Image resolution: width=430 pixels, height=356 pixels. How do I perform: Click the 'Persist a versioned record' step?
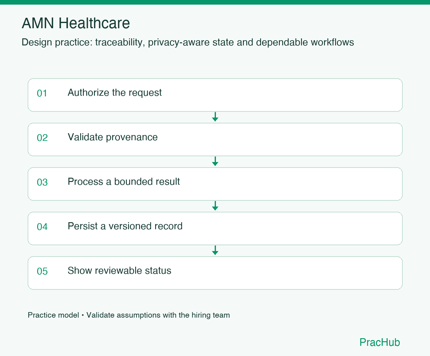click(x=215, y=228)
